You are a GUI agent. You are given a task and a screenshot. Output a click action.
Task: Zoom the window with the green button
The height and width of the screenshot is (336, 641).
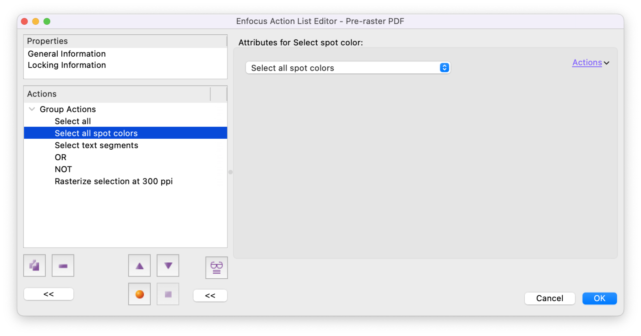pyautogui.click(x=47, y=22)
